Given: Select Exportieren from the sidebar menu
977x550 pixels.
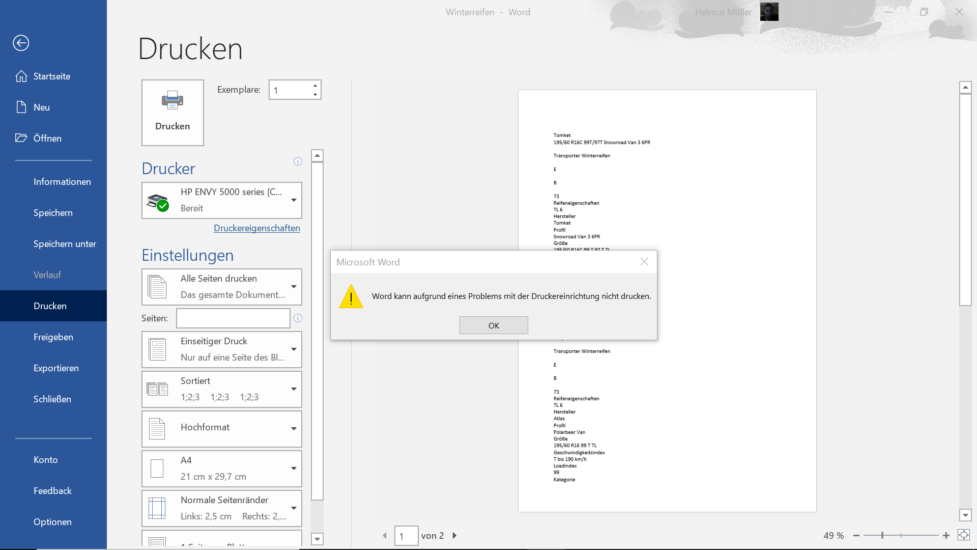Looking at the screenshot, I should tap(56, 368).
